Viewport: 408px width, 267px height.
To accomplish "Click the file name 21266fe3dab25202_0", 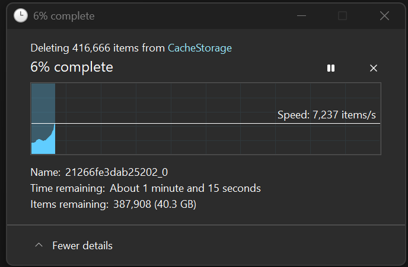I will [x=116, y=172].
